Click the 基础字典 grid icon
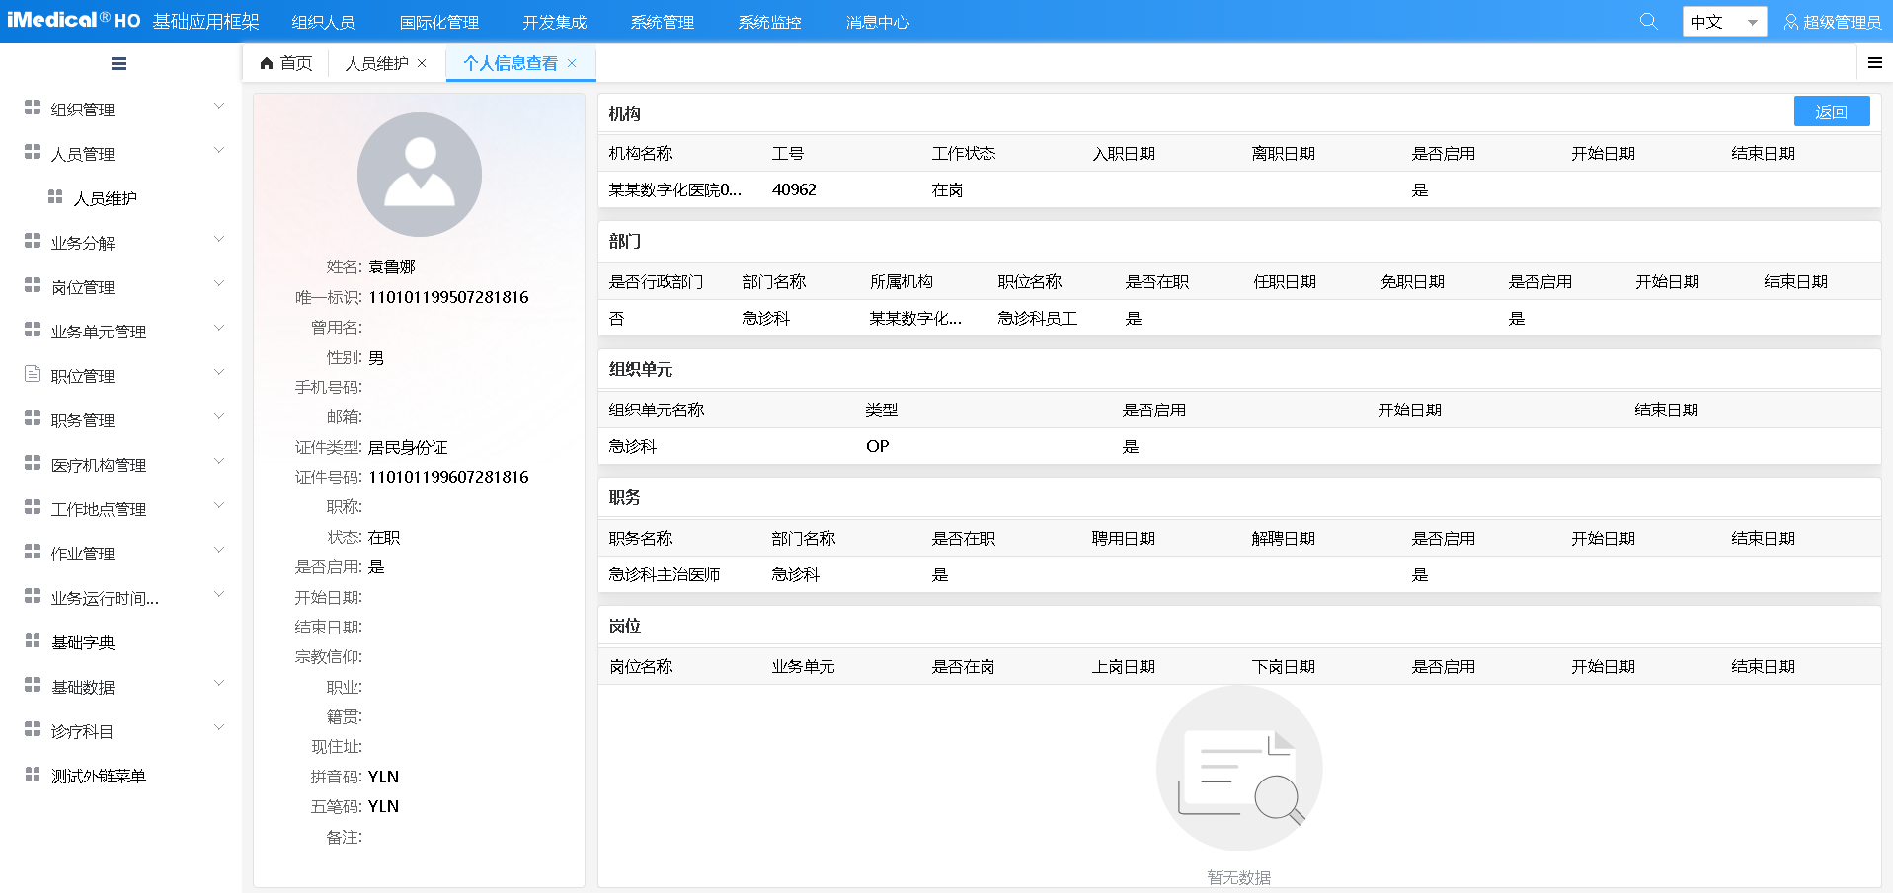This screenshot has height=893, width=1893. [33, 641]
